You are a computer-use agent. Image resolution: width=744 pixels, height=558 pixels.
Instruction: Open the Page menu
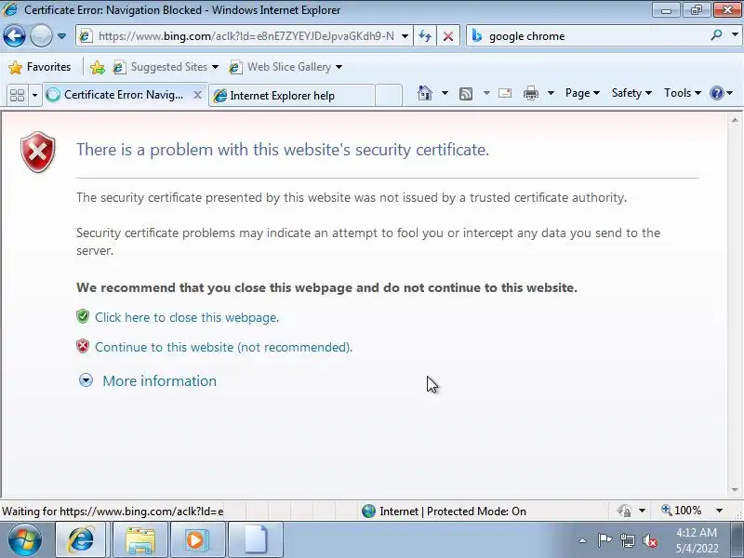click(582, 93)
